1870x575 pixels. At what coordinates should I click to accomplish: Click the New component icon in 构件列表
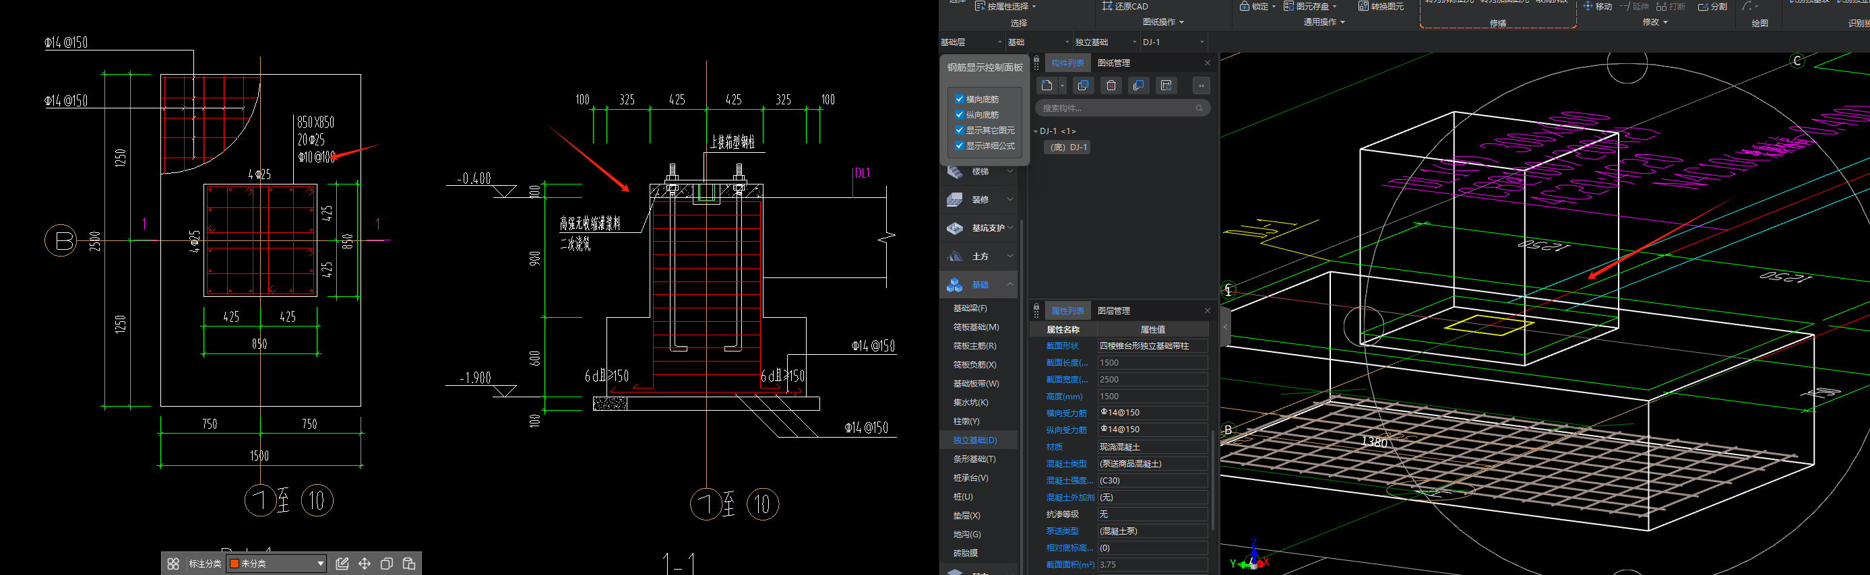(1046, 86)
